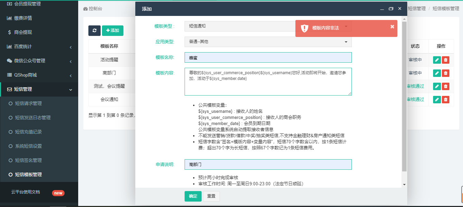Viewport: 463px width, 207px height.
Task: Expand the 微信公众号管理 sidebar menu
Action: click(x=39, y=61)
